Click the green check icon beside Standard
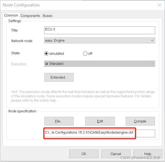165x162 pixels. tap(47, 63)
